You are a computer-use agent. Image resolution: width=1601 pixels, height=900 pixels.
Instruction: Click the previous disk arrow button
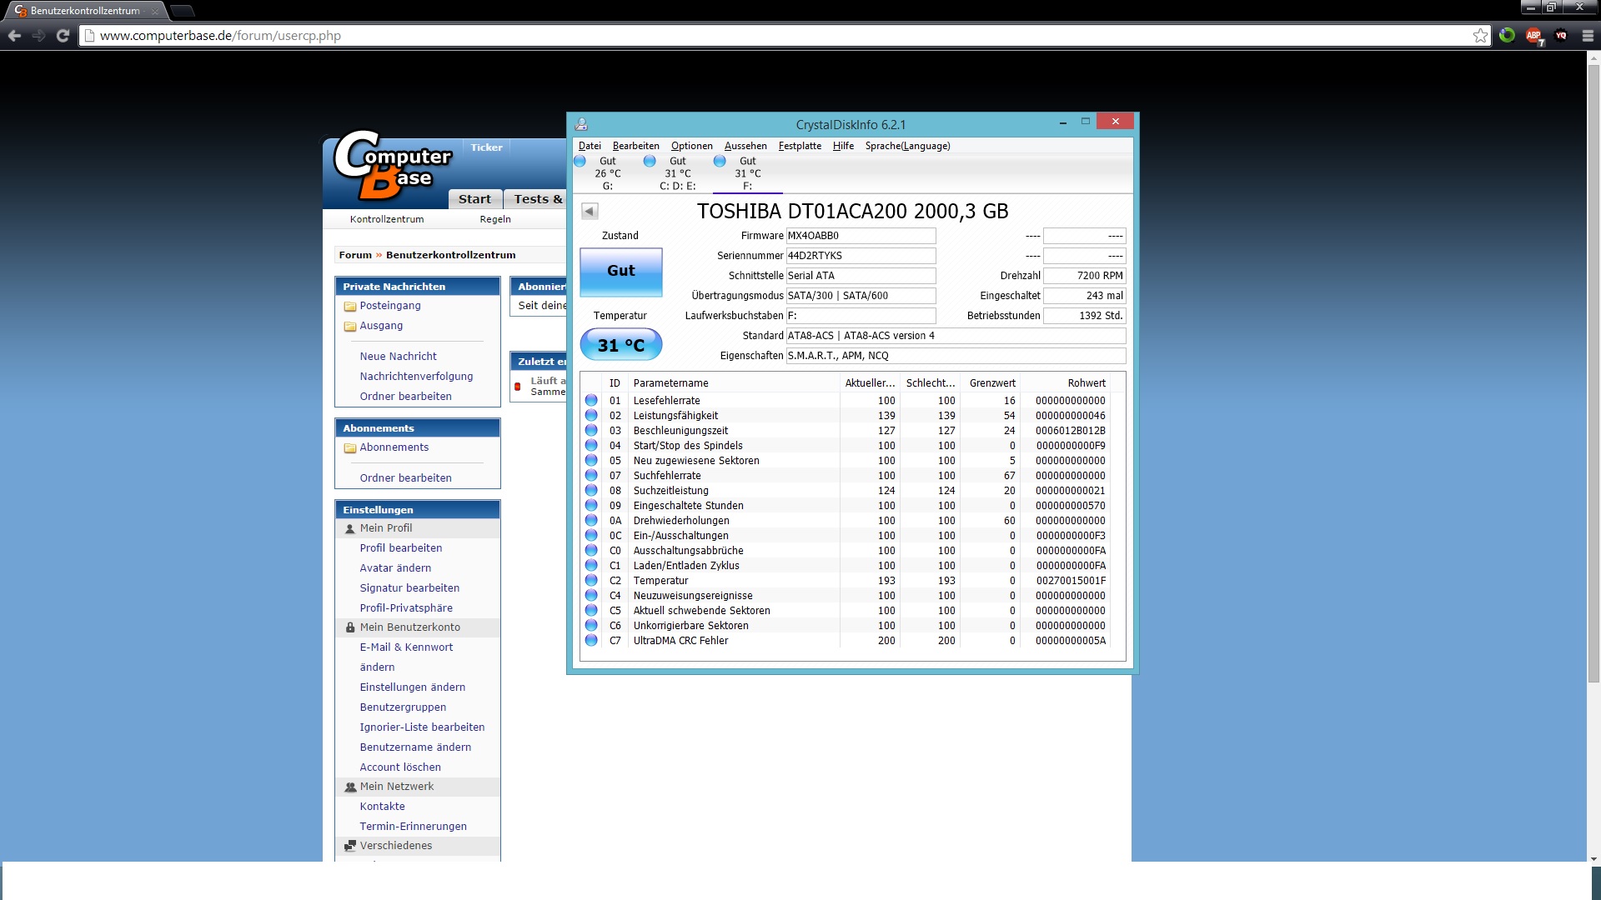click(x=590, y=211)
